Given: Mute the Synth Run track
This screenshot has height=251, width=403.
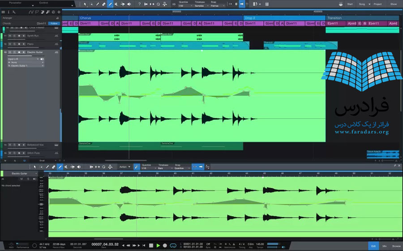Looking at the screenshot, I should click(11, 36).
